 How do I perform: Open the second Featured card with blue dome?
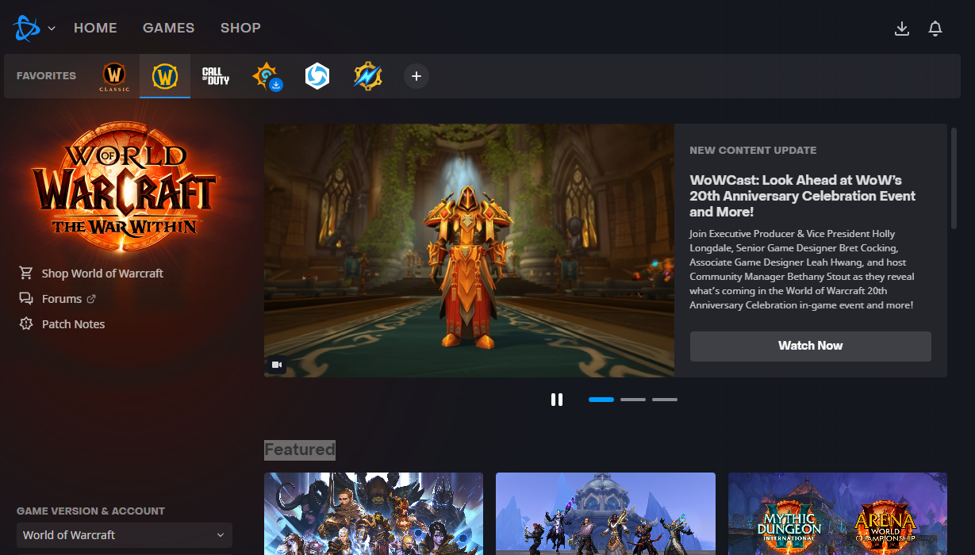click(x=605, y=514)
